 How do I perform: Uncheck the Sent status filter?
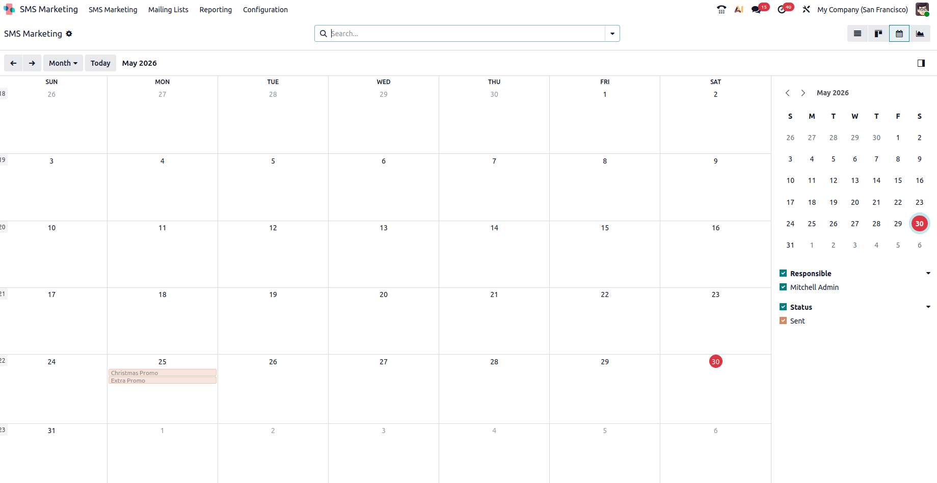783,320
